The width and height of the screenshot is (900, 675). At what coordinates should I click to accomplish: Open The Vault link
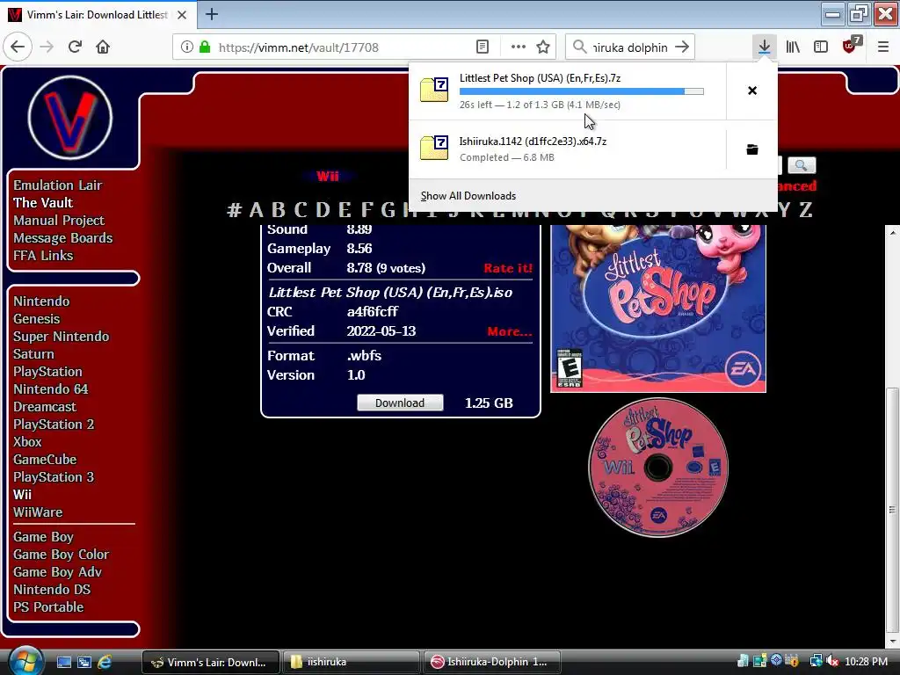coord(43,203)
